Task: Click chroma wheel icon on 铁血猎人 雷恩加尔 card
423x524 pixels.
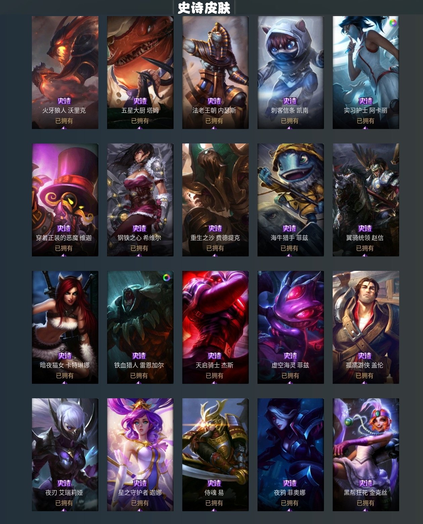Action: click(167, 278)
